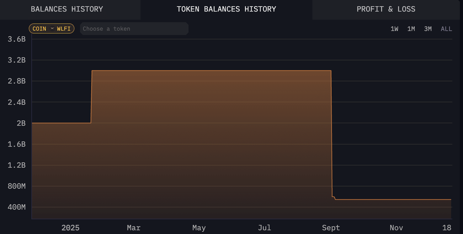Screen dimensions: 463x234
Task: Show ALL time range history
Action: [x=446, y=29]
